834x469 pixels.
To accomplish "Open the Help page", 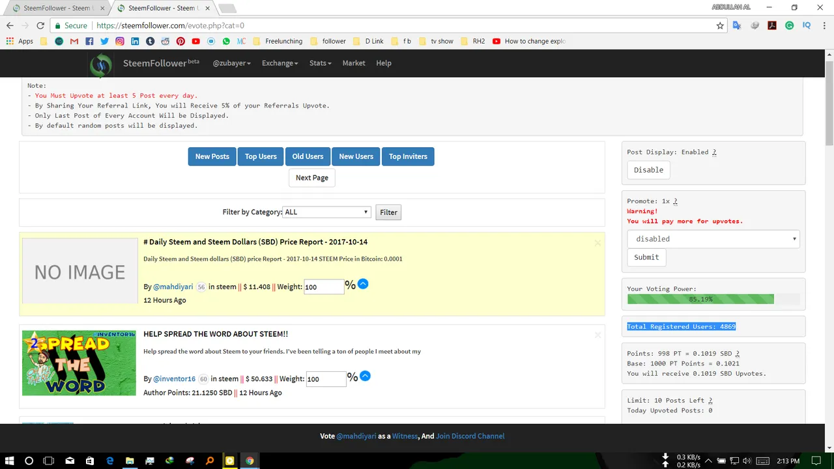I will tap(384, 63).
